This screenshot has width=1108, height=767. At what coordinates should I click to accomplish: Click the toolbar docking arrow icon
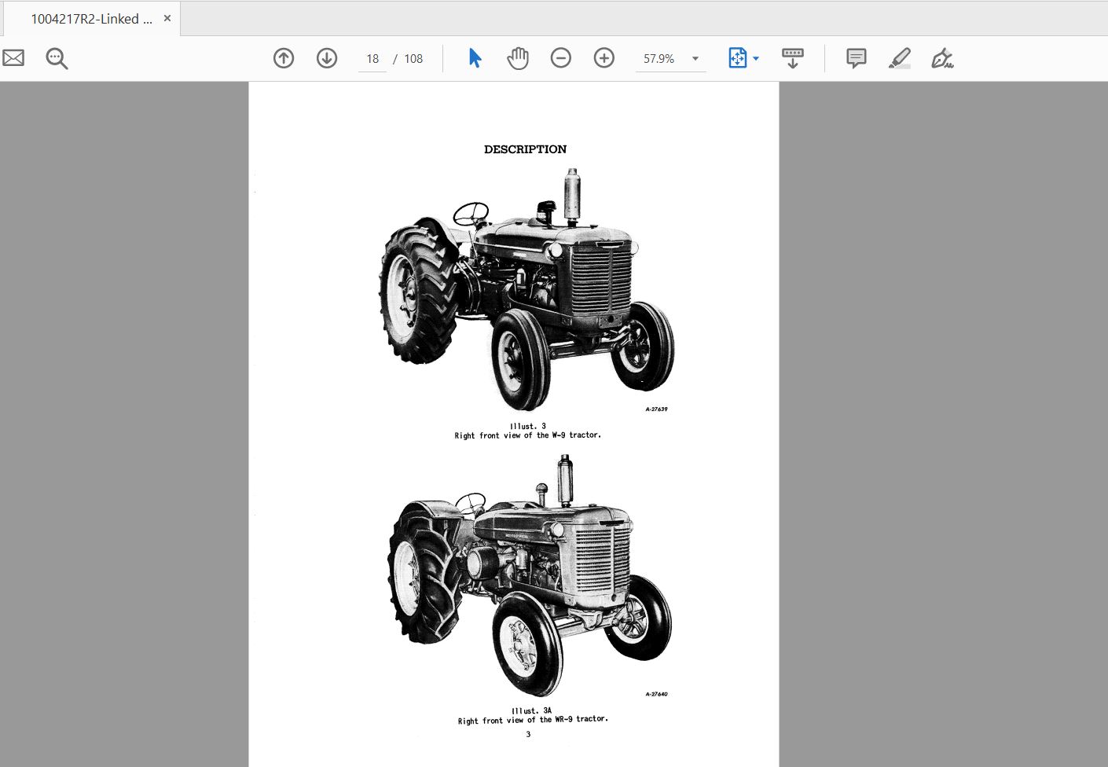click(792, 57)
